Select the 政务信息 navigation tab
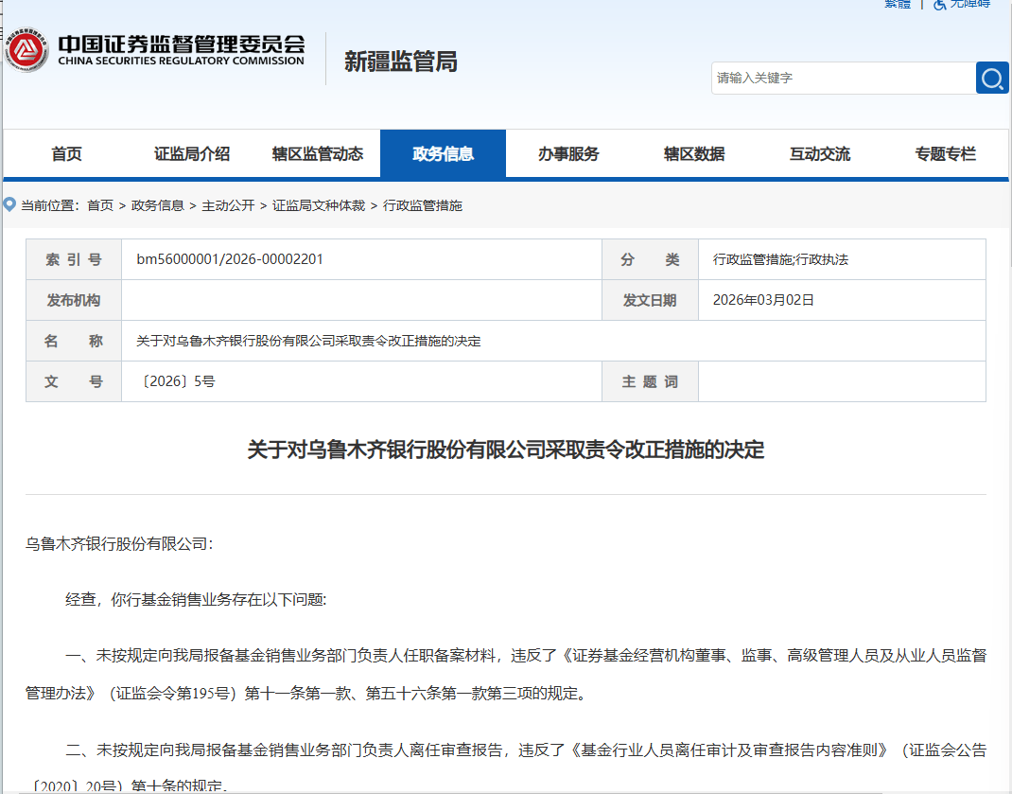 point(443,154)
